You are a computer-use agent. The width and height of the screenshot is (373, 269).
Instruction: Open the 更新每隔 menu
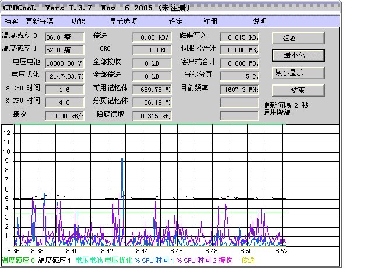(40, 22)
